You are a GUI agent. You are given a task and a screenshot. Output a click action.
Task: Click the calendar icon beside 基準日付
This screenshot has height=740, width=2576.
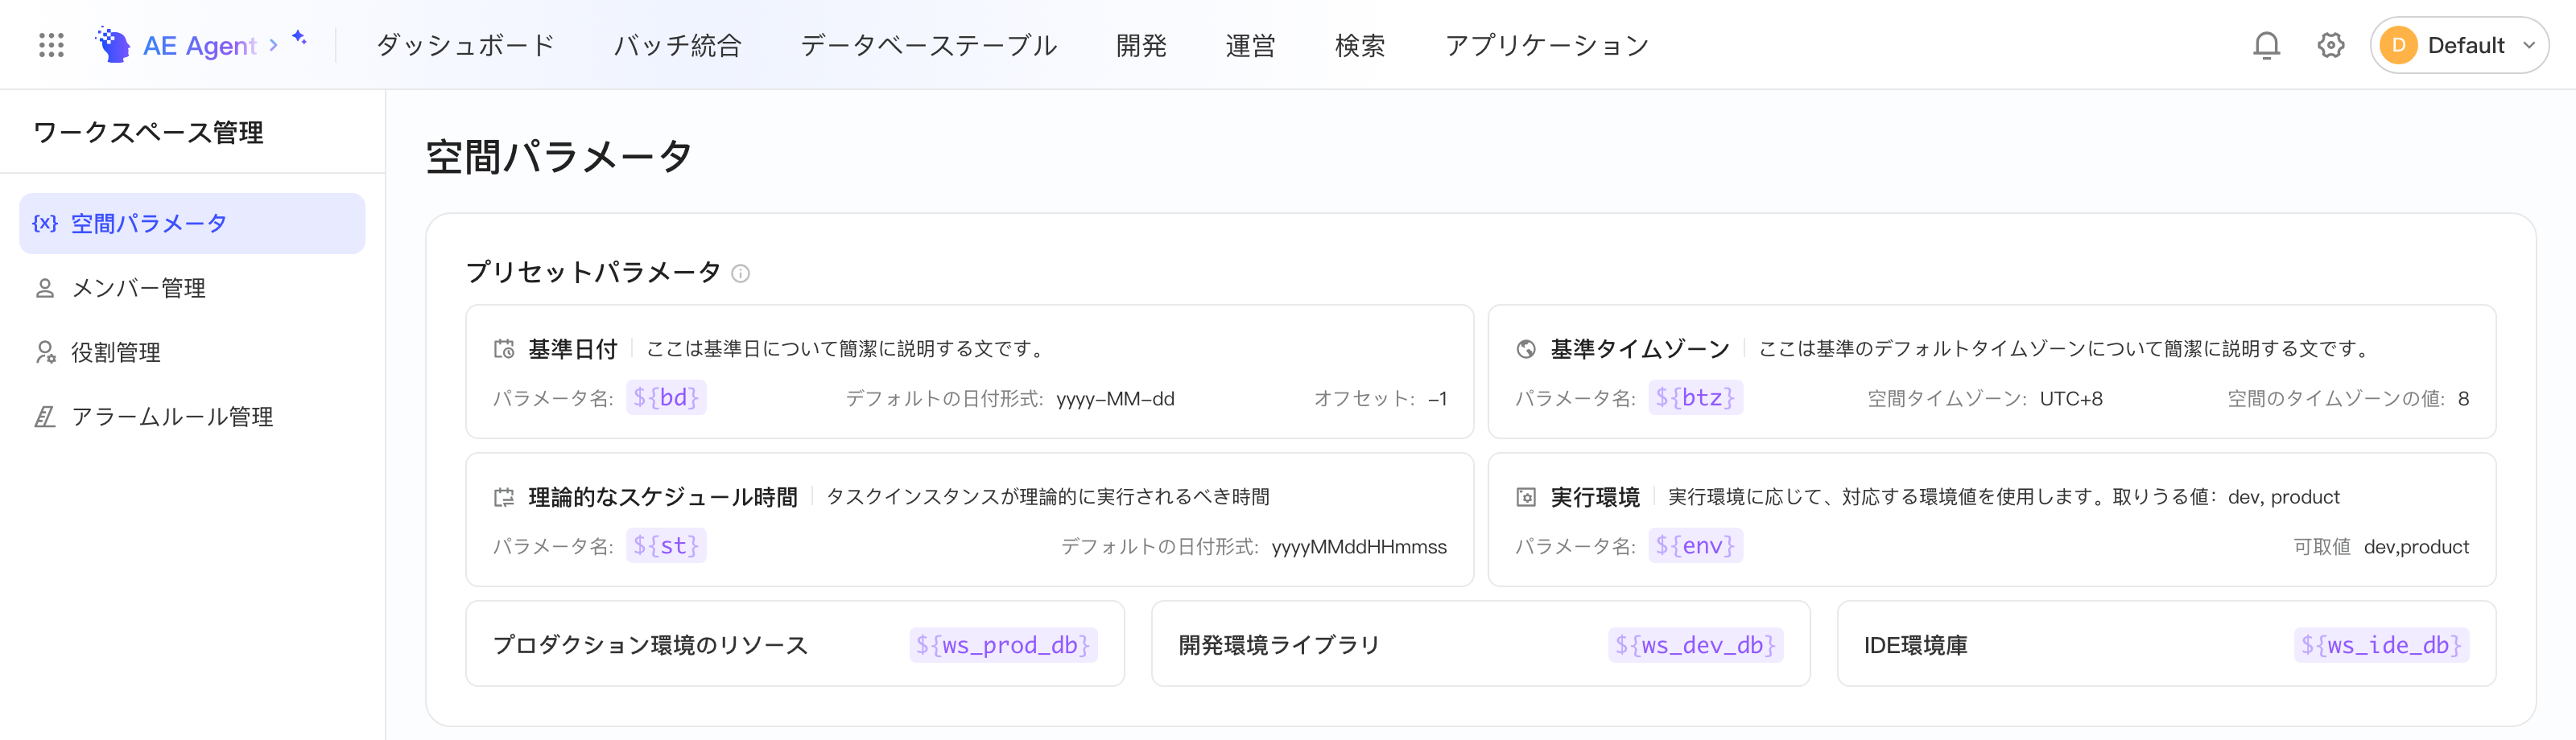pyautogui.click(x=504, y=348)
